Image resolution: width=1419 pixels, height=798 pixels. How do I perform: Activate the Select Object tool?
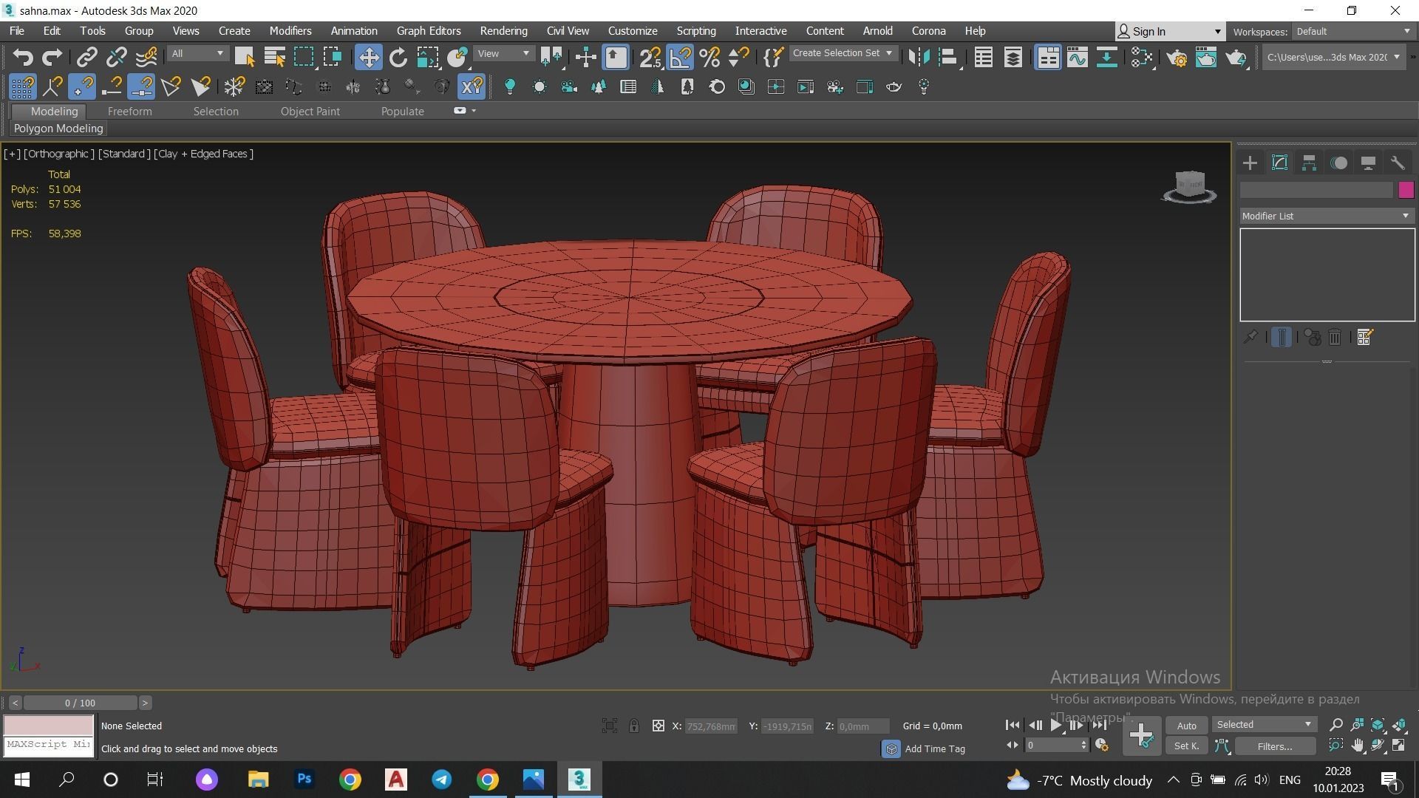pyautogui.click(x=245, y=57)
